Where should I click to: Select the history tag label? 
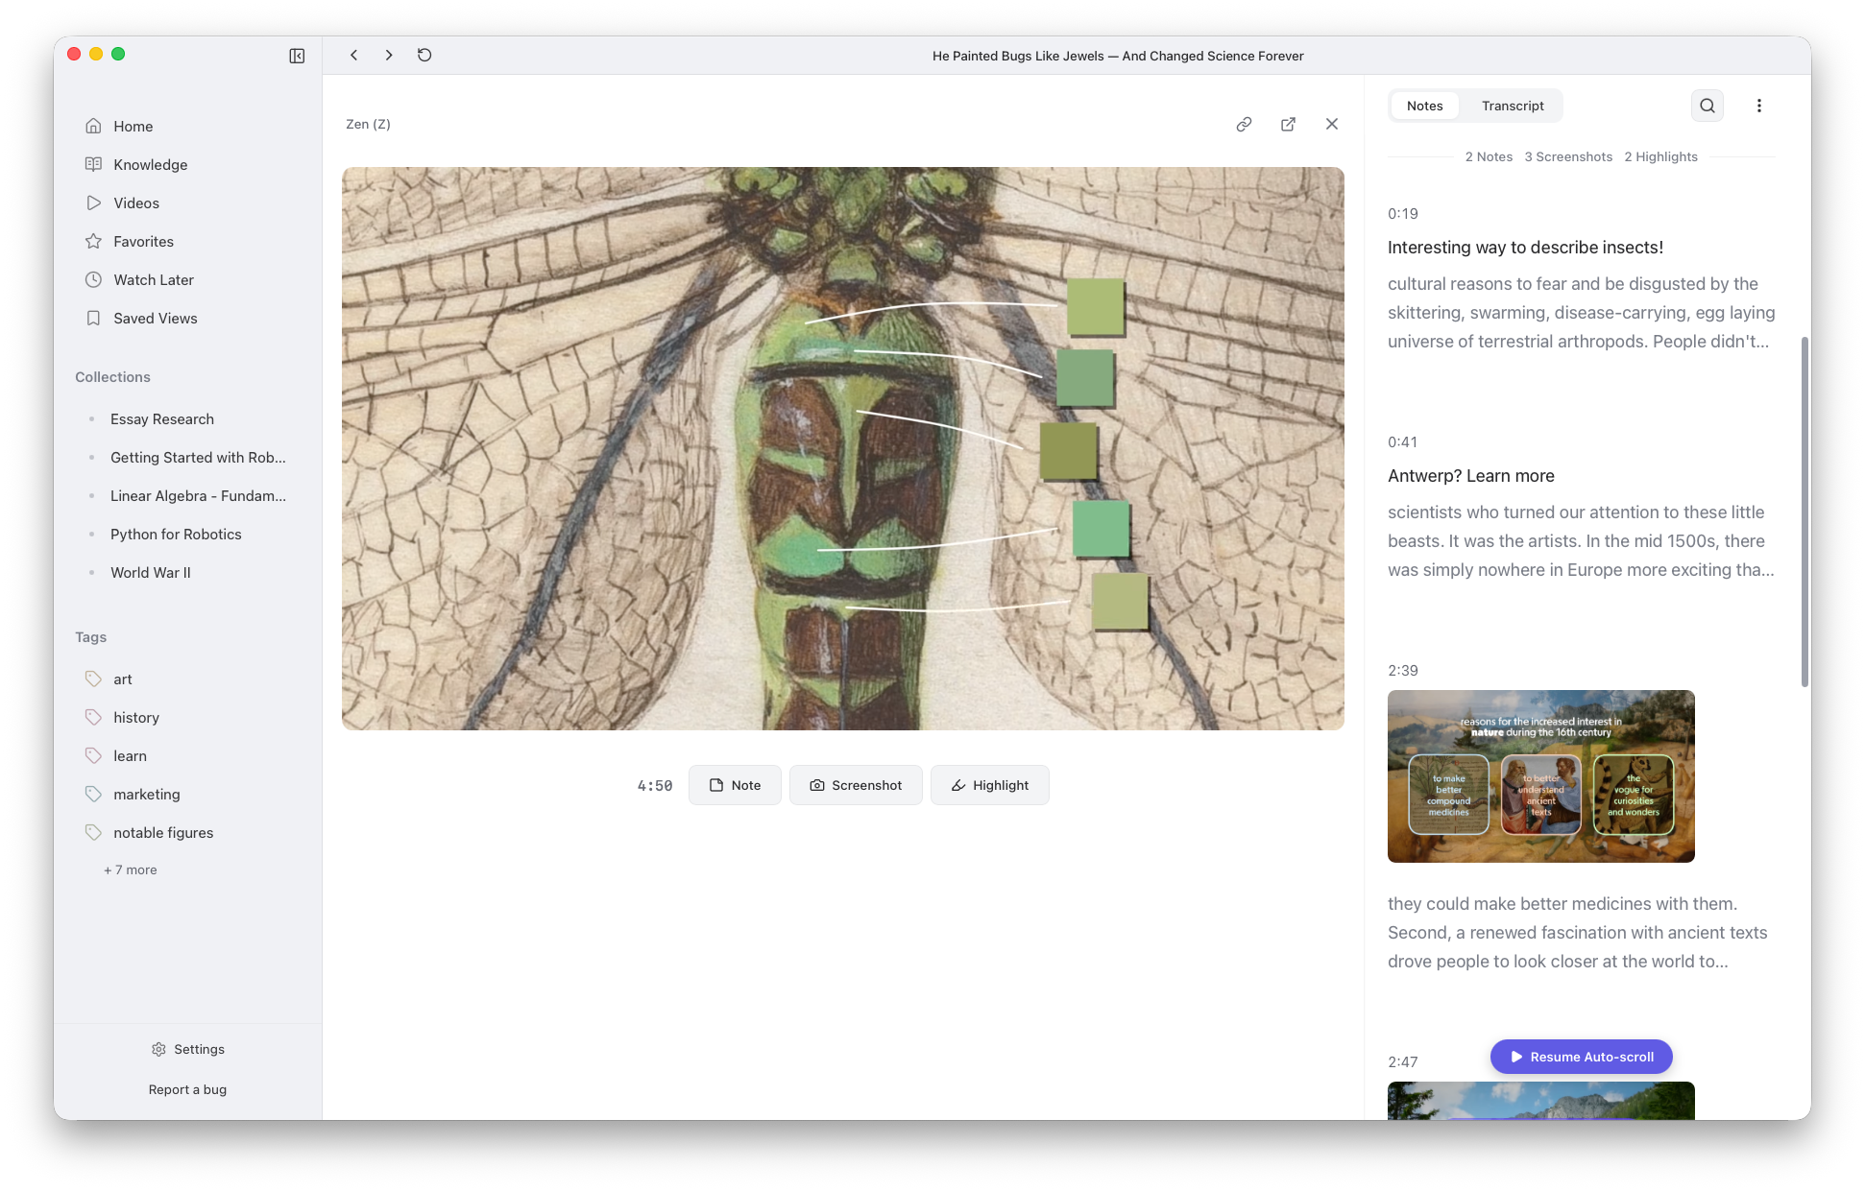coord(136,718)
